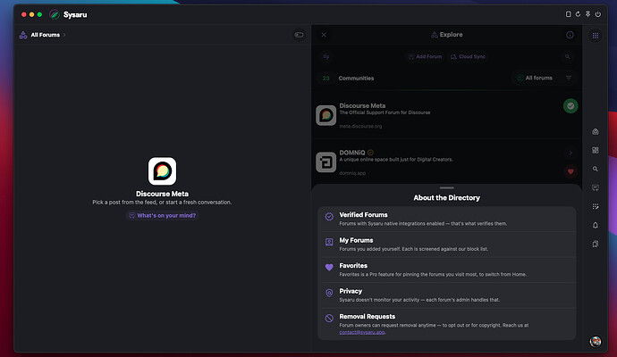Screen dimensions: 617x357
Task: Toggle the switch in the All Forums header
Action: coord(299,35)
